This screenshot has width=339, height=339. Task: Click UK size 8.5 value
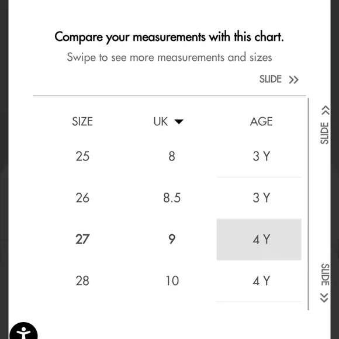[172, 198]
